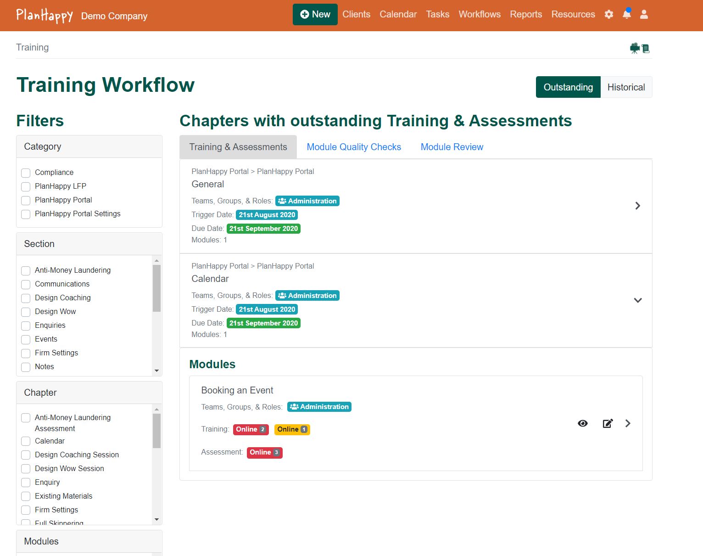Enable the Design Coaching section filter

point(26,298)
